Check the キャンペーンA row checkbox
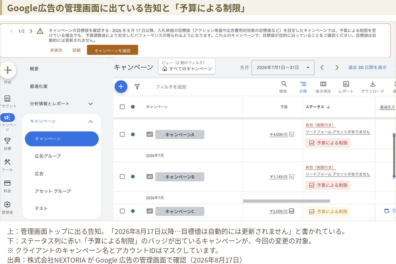The image size is (396, 264). (x=122, y=134)
